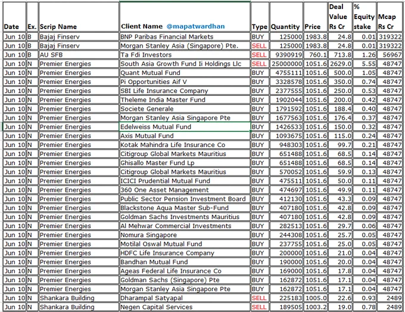405x312 pixels.
Task: Select Al Mehwar Commercial Investments cell
Action: click(185, 226)
